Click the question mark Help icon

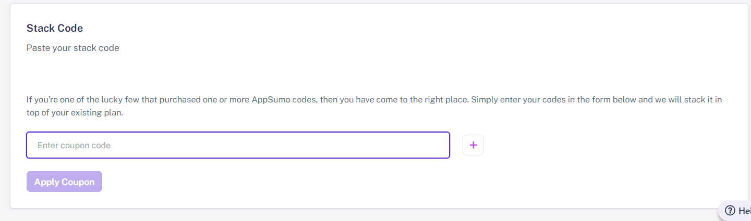(730, 211)
